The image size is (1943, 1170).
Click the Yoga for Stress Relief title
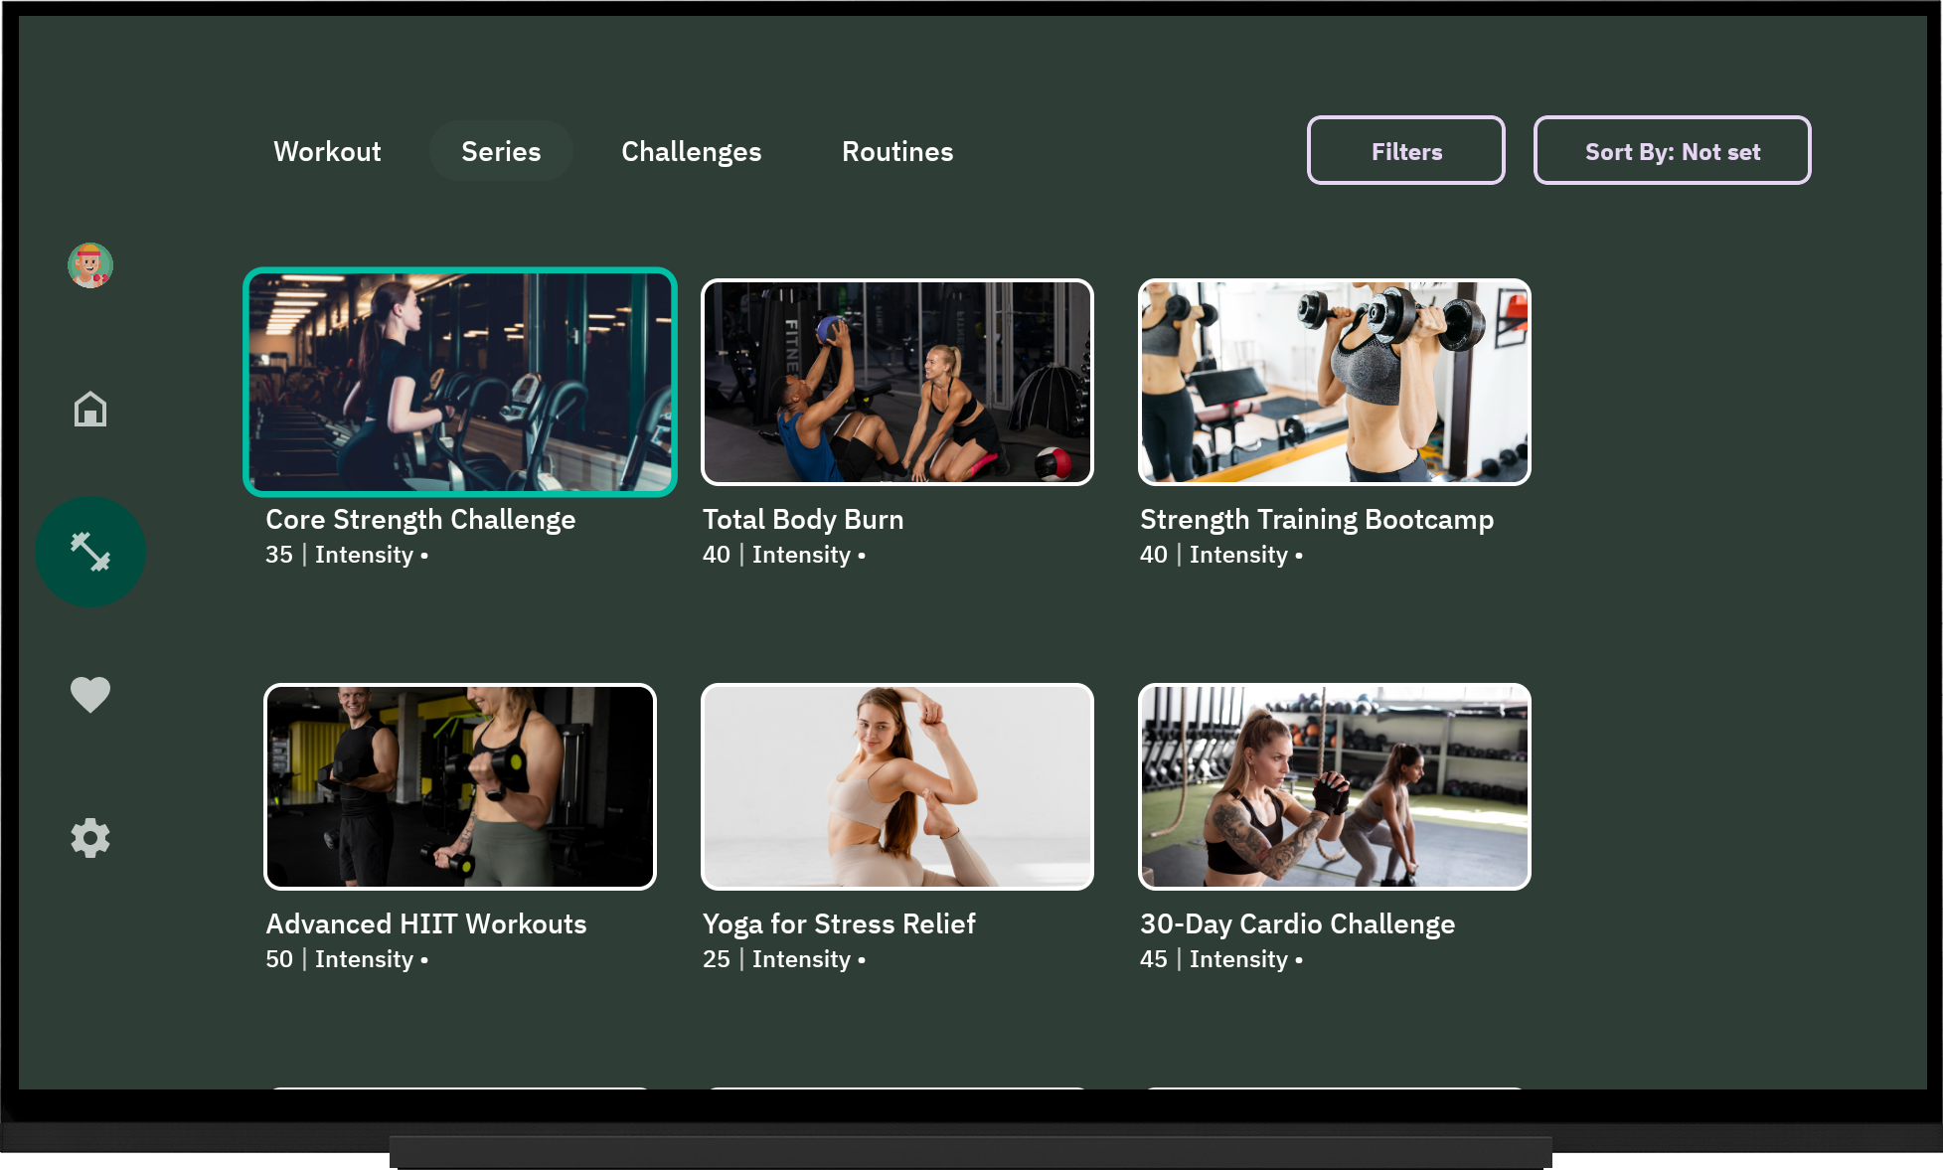839,924
